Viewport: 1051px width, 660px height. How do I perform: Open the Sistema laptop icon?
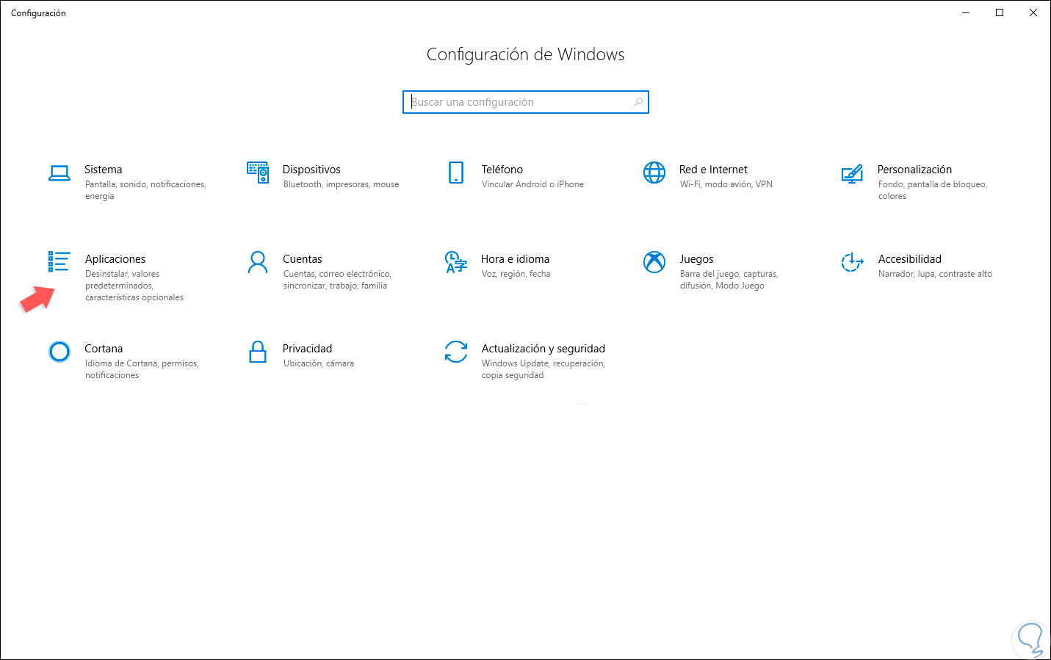click(x=59, y=173)
